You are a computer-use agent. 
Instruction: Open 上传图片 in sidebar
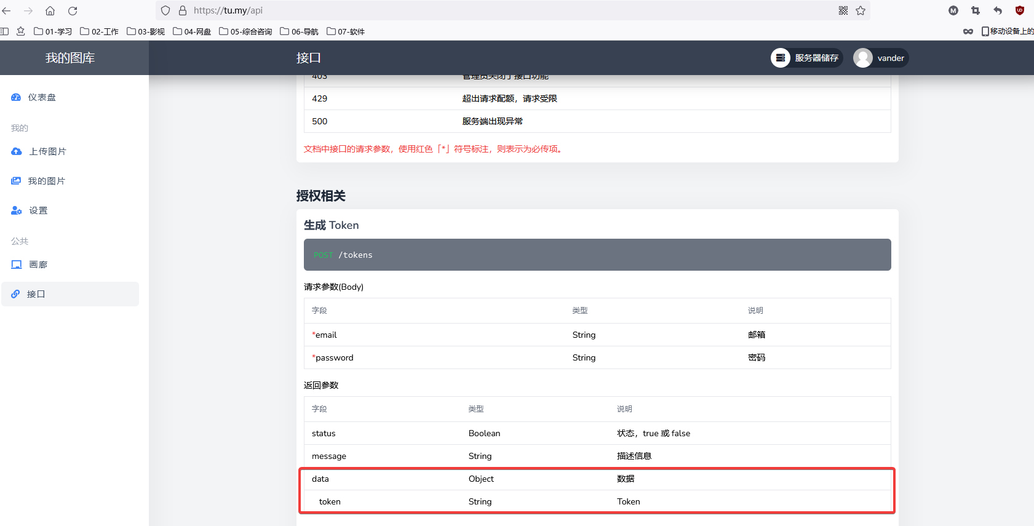coord(70,151)
